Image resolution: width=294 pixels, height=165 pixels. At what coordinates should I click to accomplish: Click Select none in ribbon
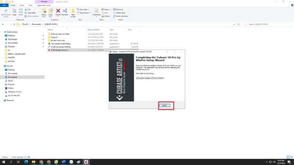pos(119,13)
